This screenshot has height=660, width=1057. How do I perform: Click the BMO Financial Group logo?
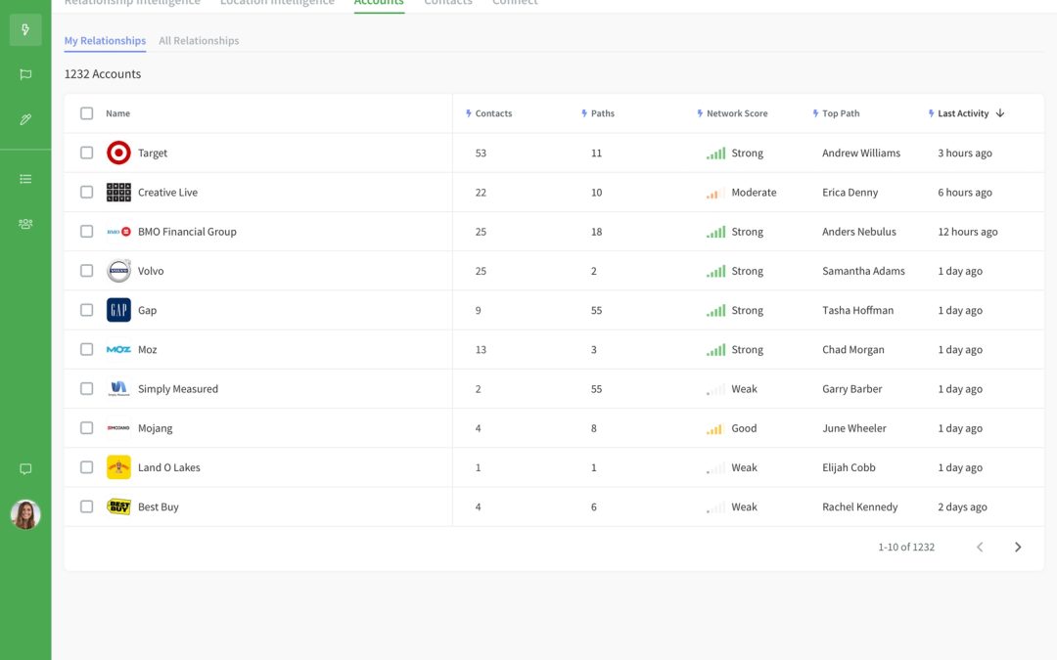[118, 232]
